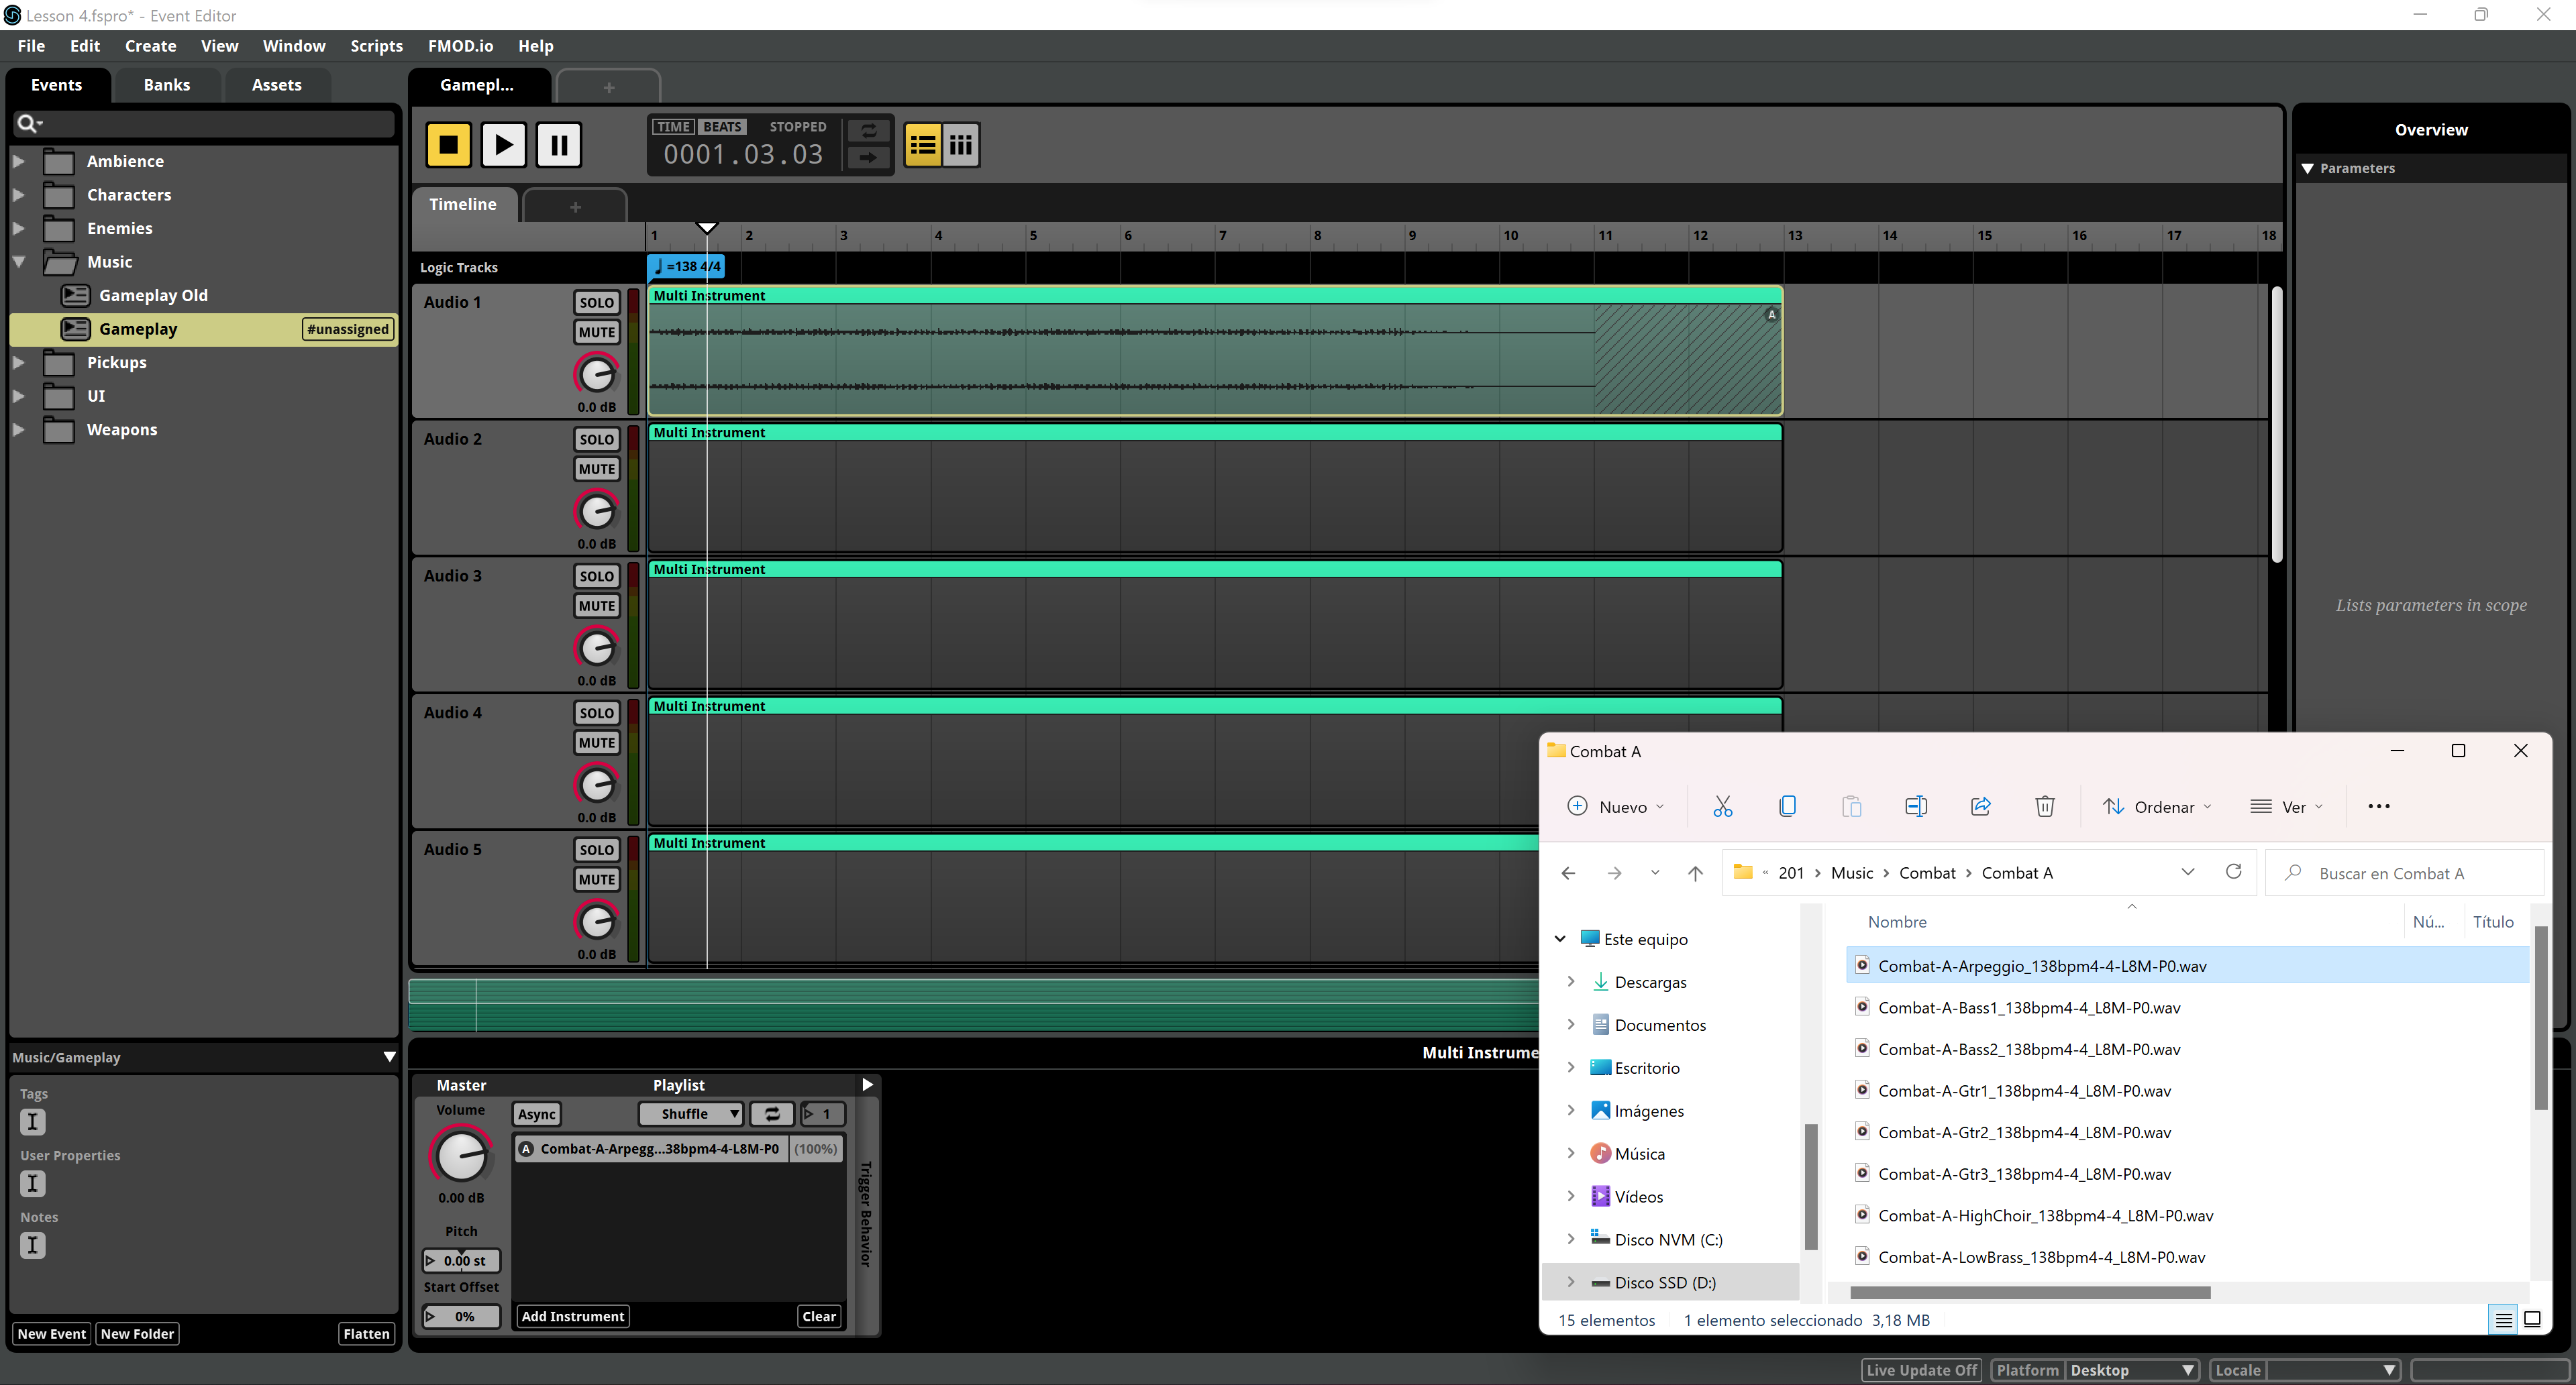Mute the Audio 1 track
Screen dimensions: 2576x1385
point(597,332)
